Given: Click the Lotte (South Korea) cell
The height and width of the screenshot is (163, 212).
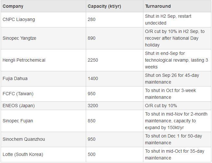Looking at the screenshot, I should click(x=23, y=154).
